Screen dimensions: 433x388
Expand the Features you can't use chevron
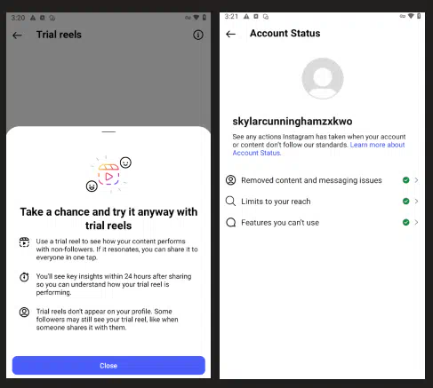coord(416,222)
